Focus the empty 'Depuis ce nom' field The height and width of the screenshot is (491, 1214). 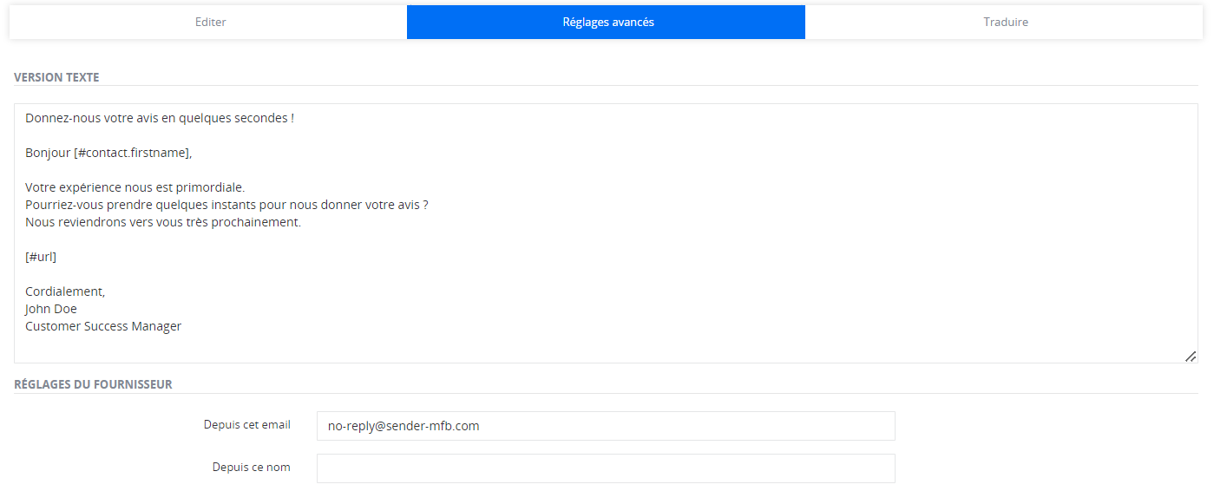click(605, 468)
